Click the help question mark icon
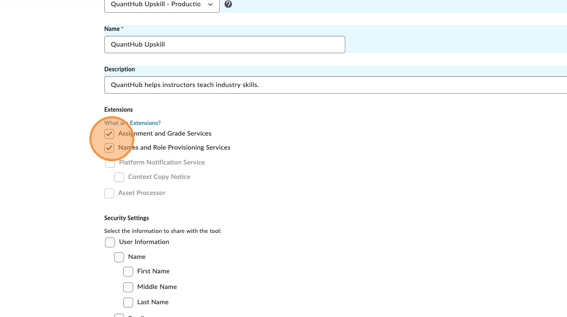 [x=228, y=4]
